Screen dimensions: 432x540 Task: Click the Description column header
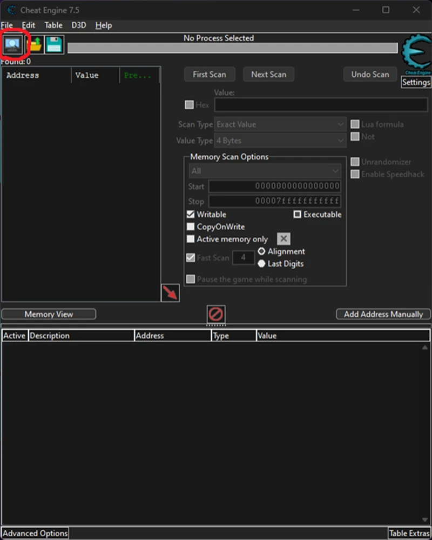pos(81,336)
